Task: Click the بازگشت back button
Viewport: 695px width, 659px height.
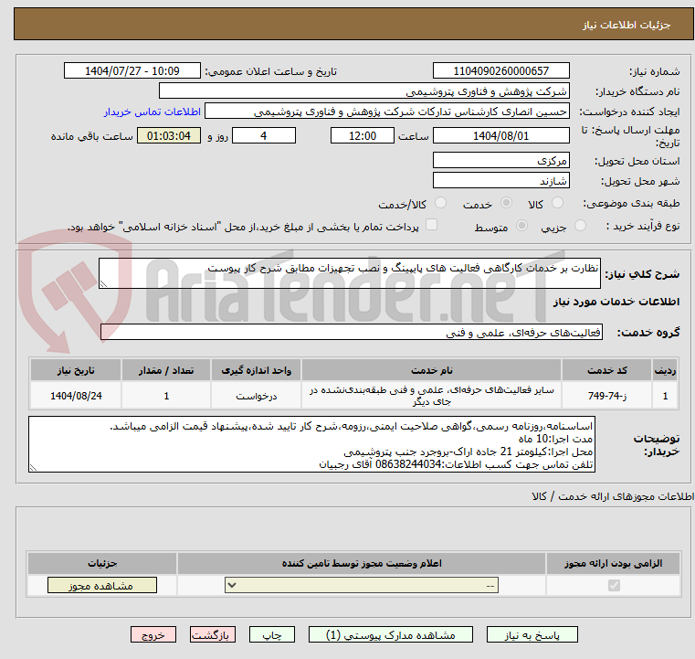Action: 212,635
